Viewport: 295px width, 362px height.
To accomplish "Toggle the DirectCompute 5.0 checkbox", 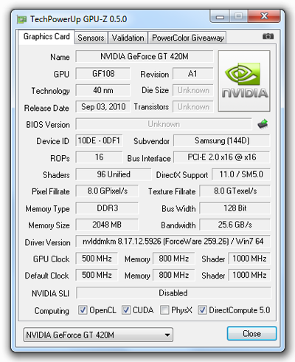I will tap(202, 310).
